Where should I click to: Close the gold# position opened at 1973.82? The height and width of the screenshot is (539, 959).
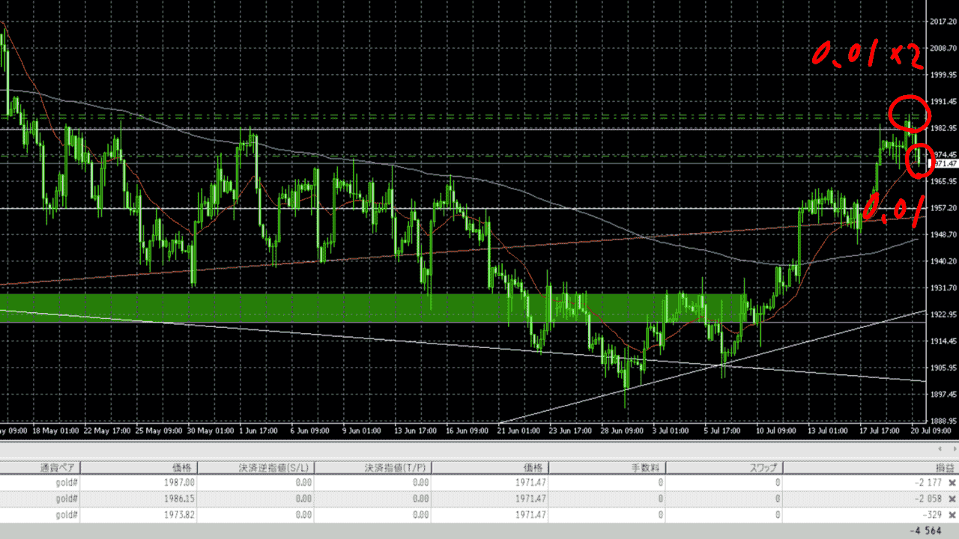(952, 515)
